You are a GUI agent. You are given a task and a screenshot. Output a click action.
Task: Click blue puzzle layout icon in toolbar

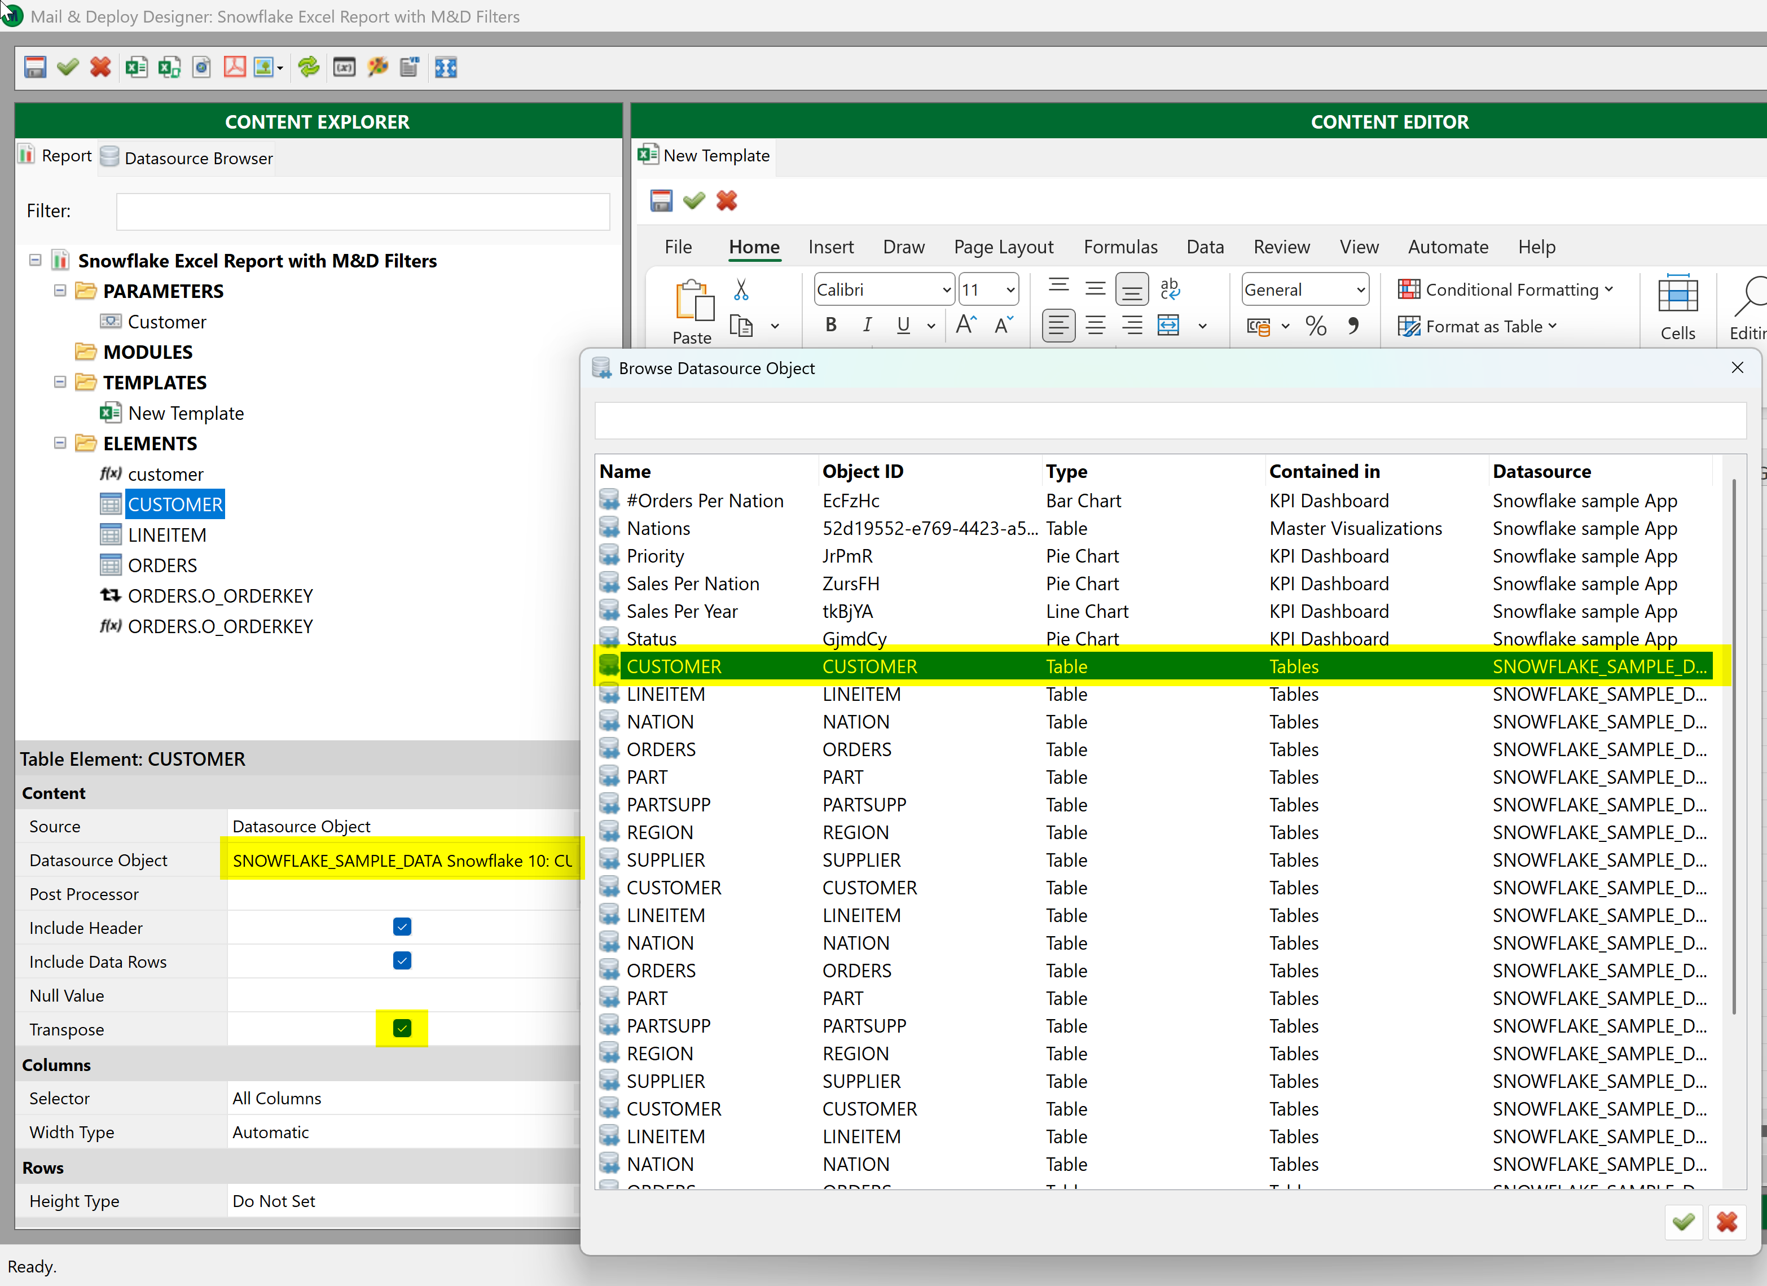point(446,67)
